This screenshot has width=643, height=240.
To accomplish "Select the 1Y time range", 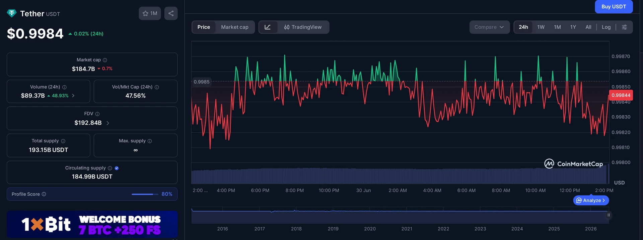I will click(x=573, y=27).
